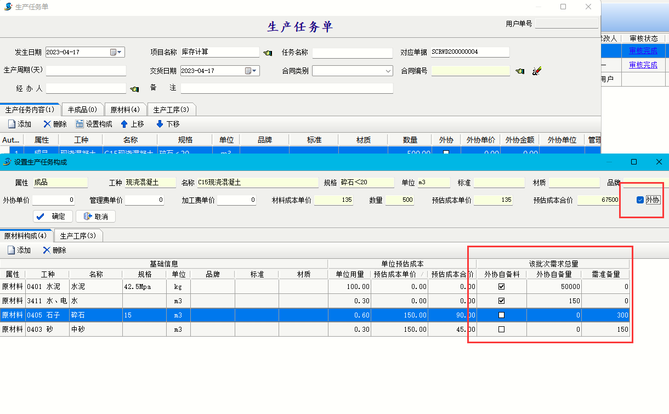Click the 上移 up arrow button

132,124
